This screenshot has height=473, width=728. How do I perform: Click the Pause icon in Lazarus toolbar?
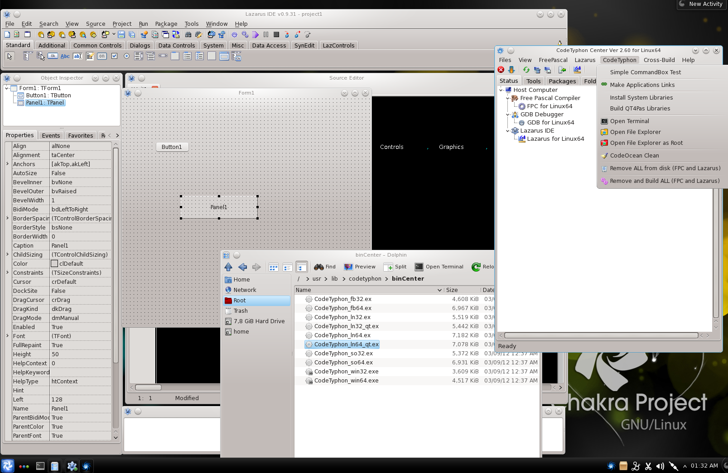point(266,34)
